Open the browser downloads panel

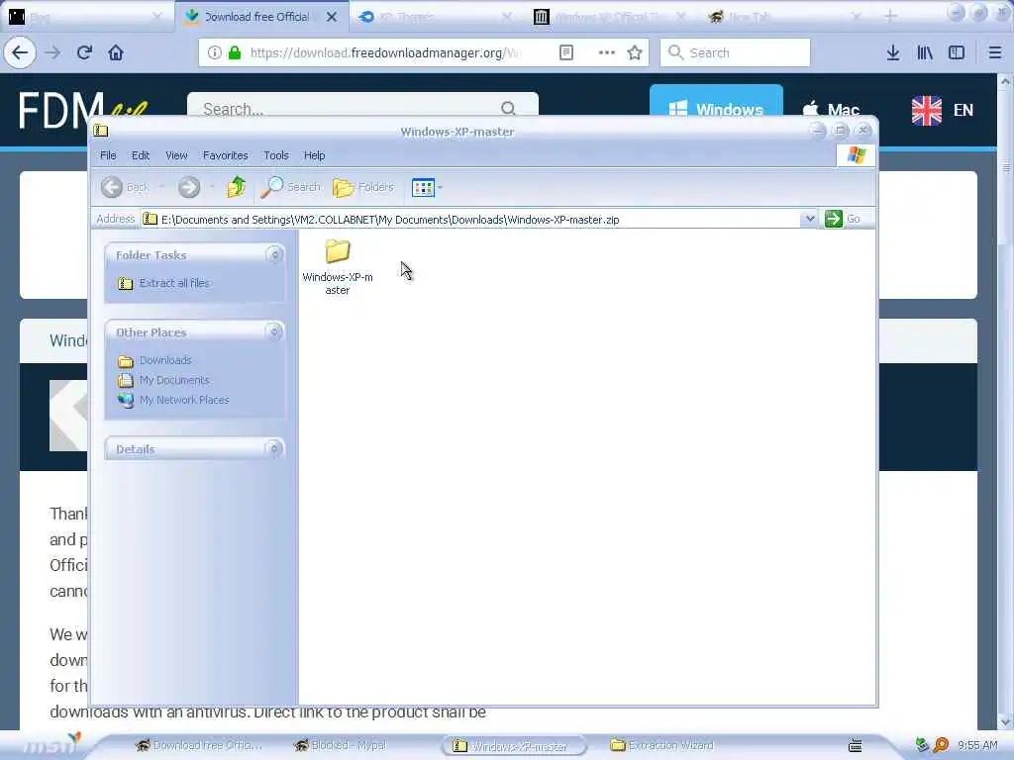click(893, 52)
